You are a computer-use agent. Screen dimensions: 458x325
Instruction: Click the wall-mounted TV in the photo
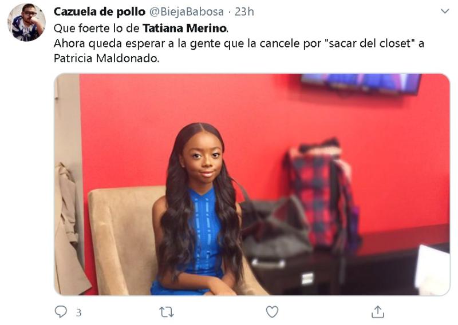pyautogui.click(x=361, y=83)
